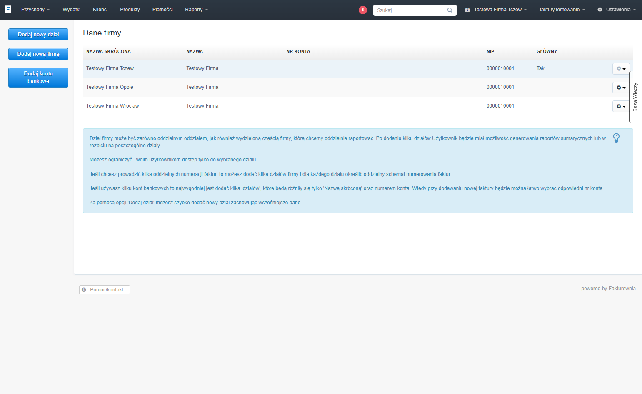Click the Tak value in Główny column
Viewport: 642px width, 394px height.
(x=540, y=68)
